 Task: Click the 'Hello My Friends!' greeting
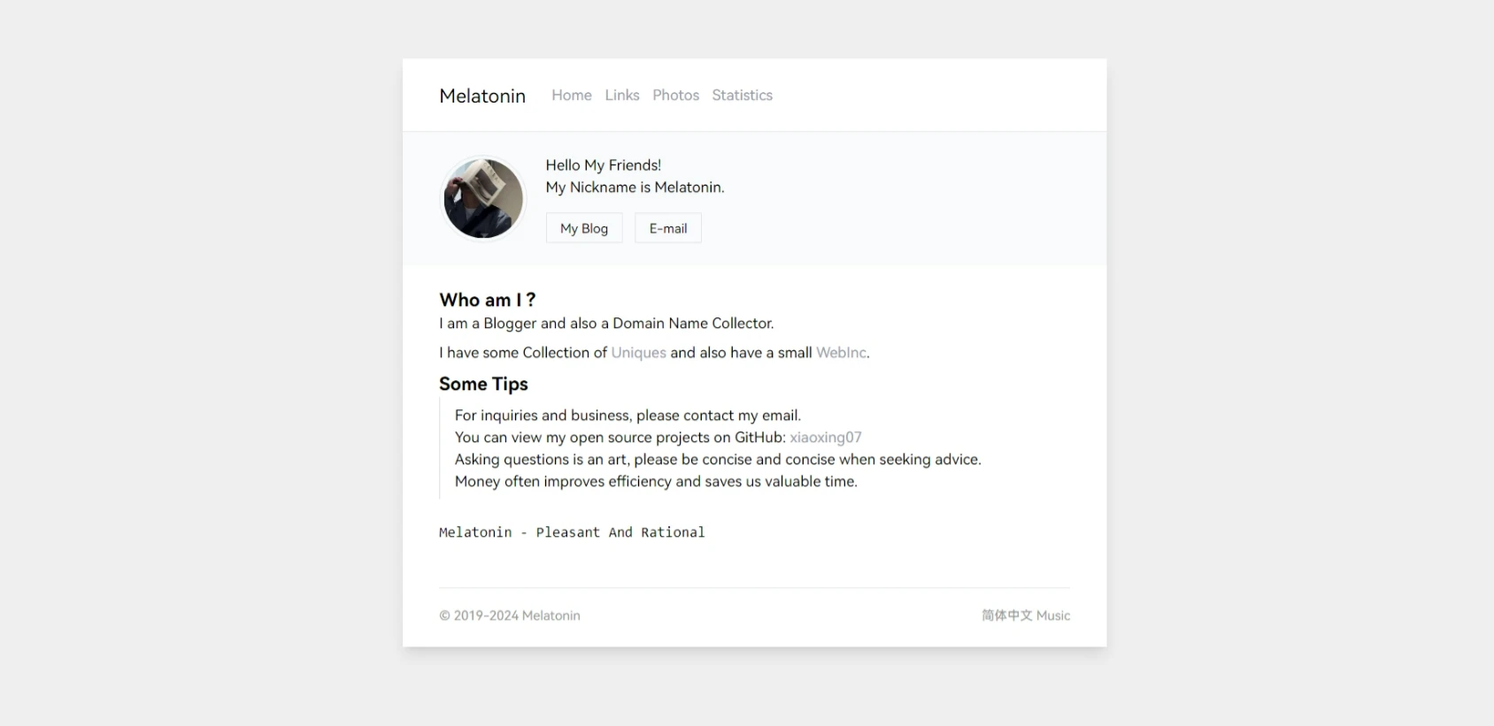tap(604, 165)
